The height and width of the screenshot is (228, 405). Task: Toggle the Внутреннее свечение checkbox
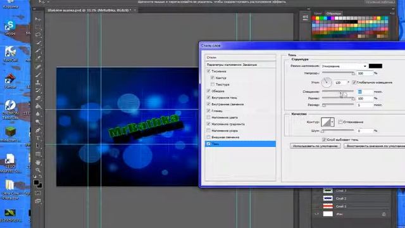coord(208,104)
